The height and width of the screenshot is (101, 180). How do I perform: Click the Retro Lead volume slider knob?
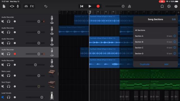(x=39, y=75)
